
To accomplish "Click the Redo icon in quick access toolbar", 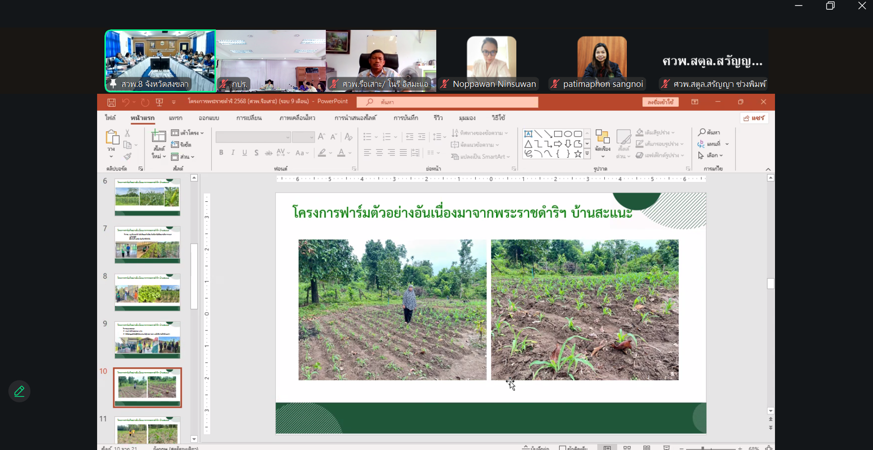I will (145, 102).
